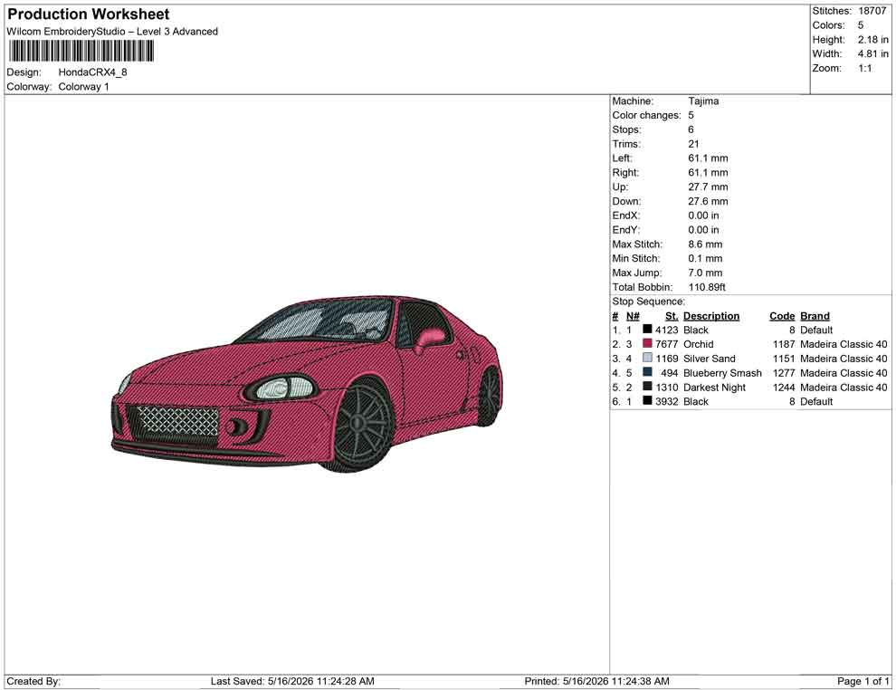Viewport: 896px width, 690px height.
Task: Click the stitch count '3932' in row 6
Action: click(666, 401)
